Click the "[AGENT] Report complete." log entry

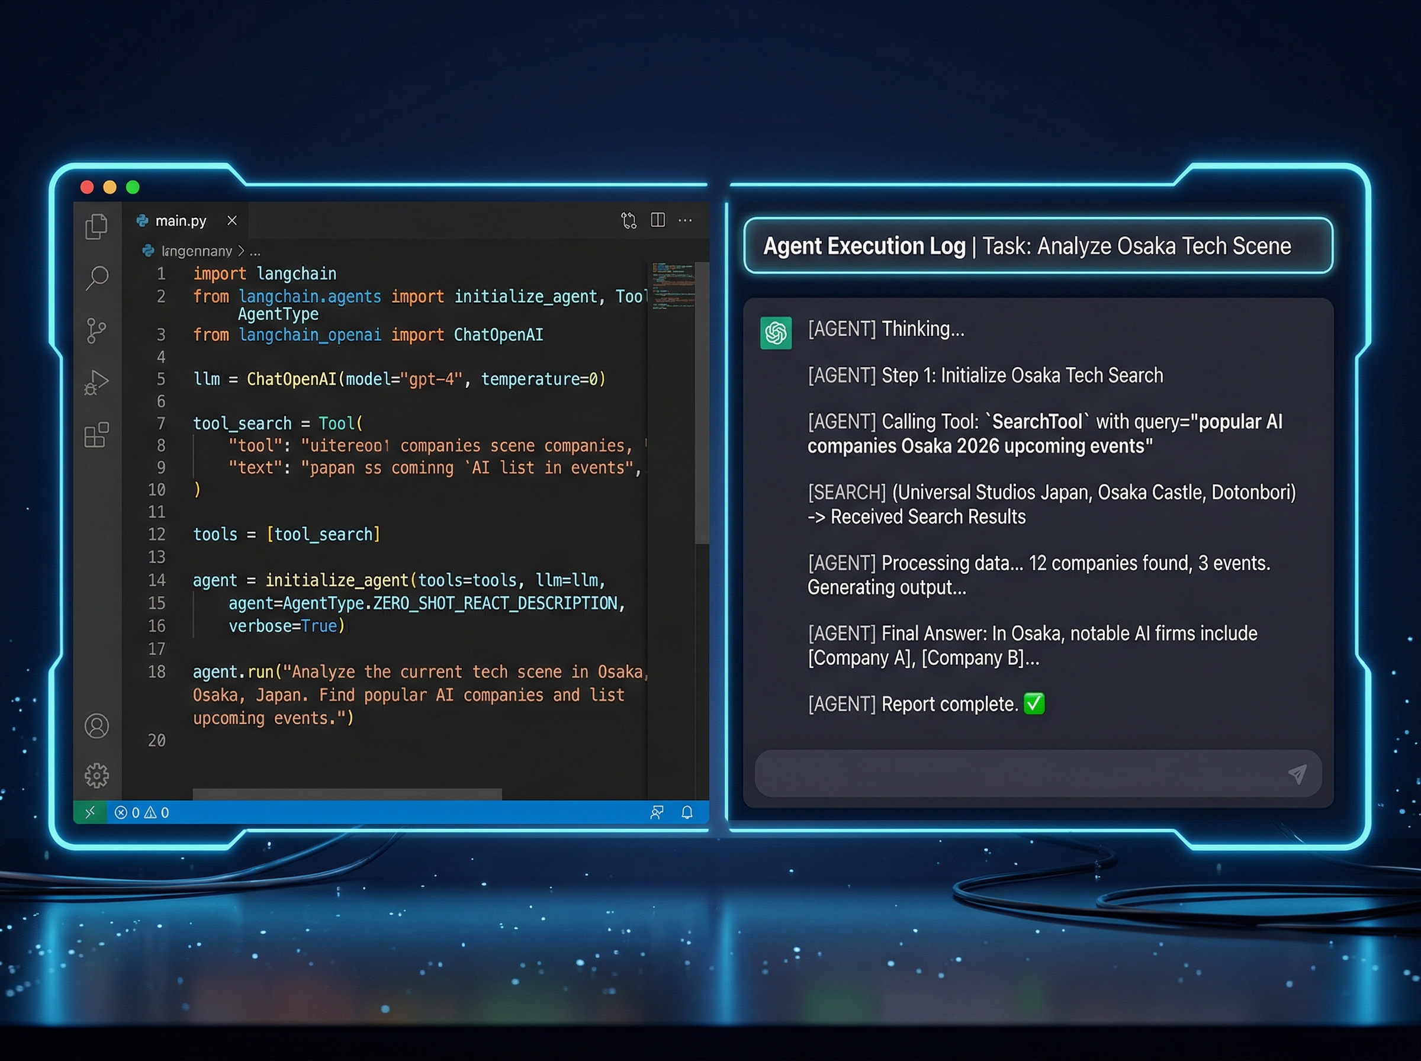(926, 704)
